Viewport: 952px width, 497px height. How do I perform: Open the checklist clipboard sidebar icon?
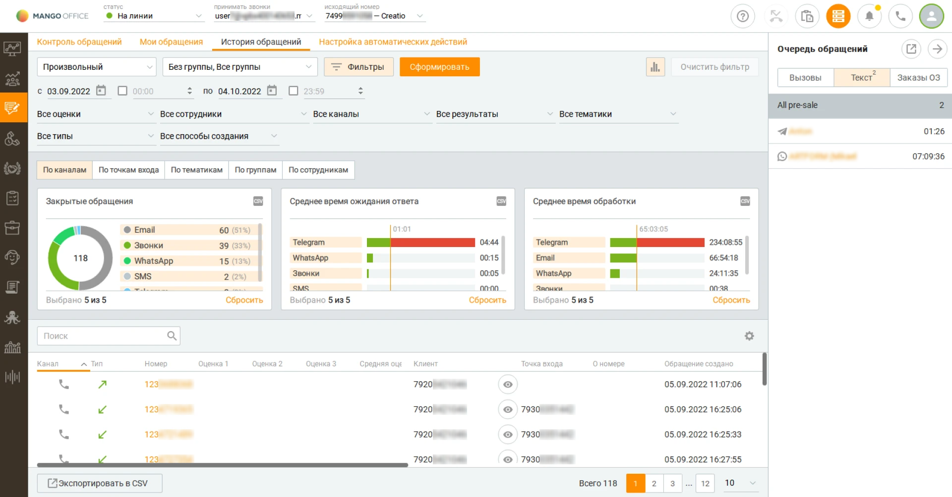point(12,198)
